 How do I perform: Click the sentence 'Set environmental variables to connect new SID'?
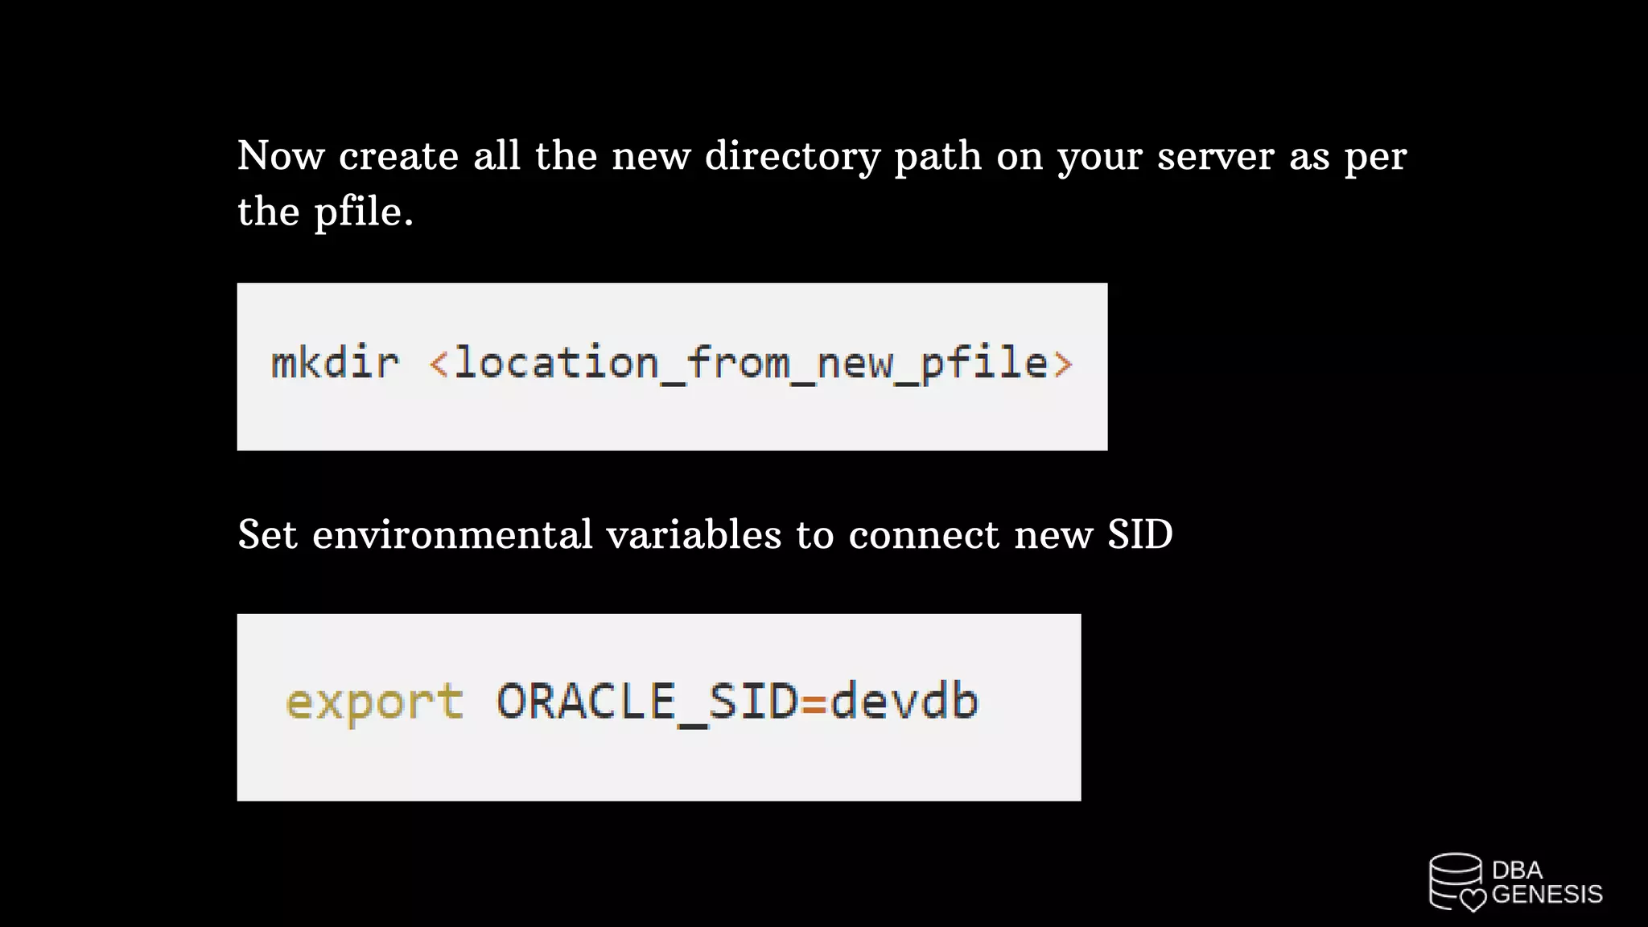tap(705, 534)
